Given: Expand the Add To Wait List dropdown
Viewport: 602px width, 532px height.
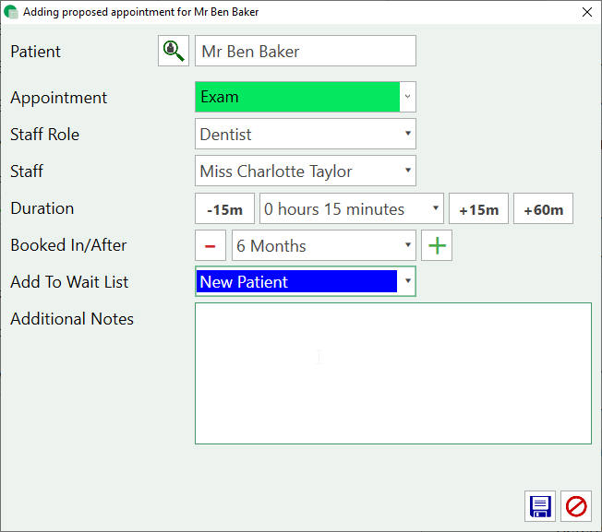Looking at the screenshot, I should point(407,281).
